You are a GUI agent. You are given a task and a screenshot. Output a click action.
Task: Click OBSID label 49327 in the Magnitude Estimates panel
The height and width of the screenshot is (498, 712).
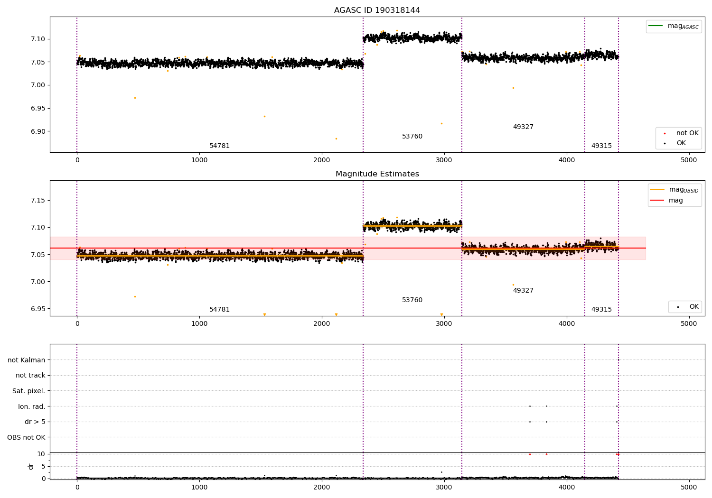523,291
